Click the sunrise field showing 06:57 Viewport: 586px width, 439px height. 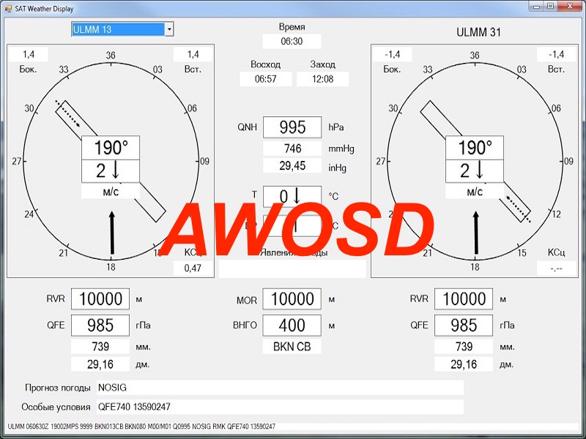point(265,79)
